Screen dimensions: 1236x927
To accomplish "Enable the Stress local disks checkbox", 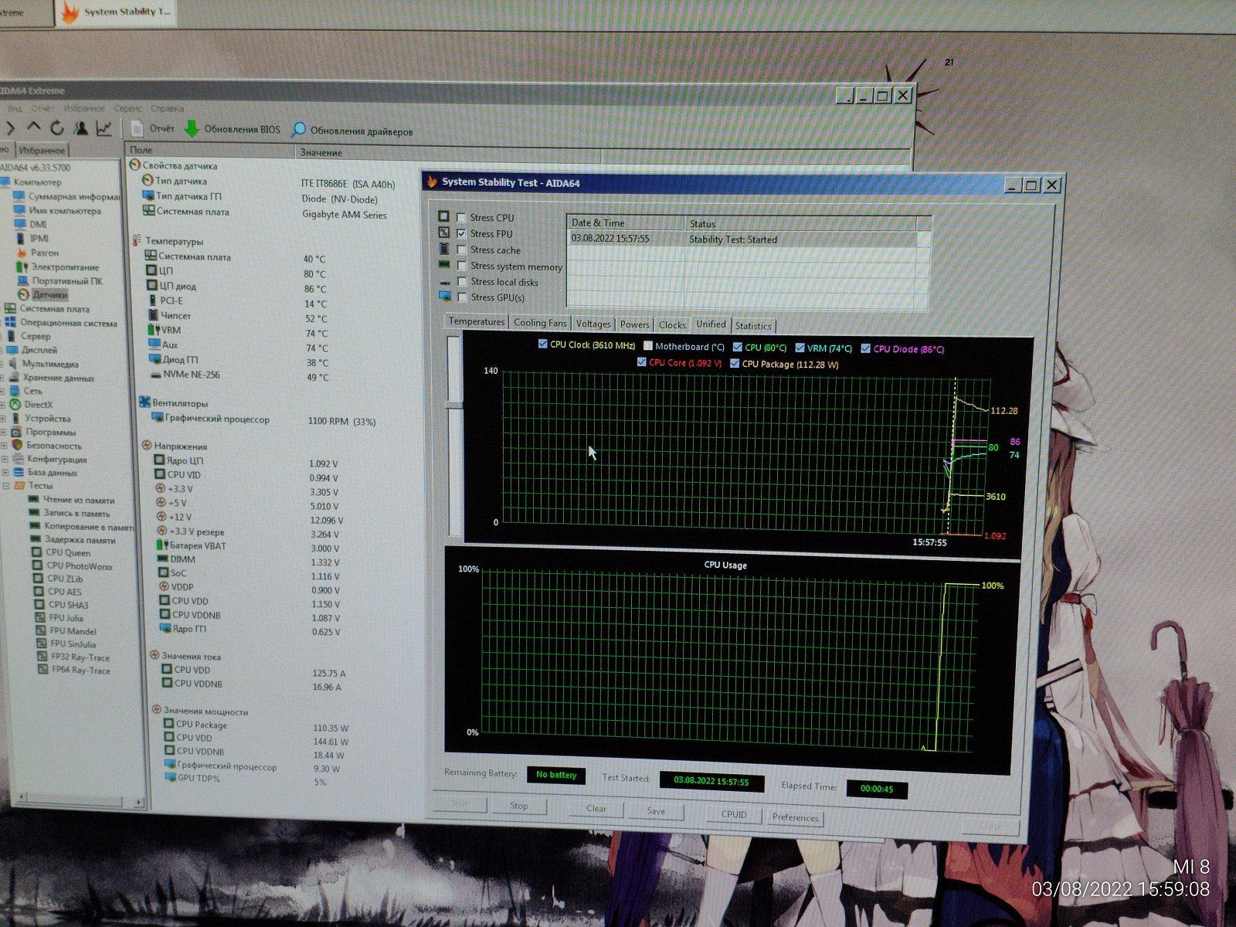I will click(x=462, y=282).
